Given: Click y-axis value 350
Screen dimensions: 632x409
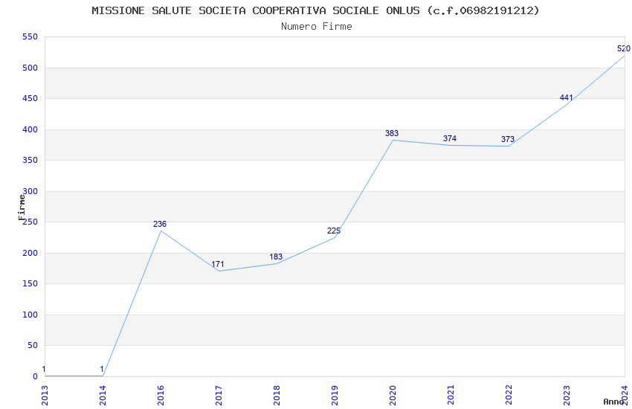Looking at the screenshot, I should 30,160.
